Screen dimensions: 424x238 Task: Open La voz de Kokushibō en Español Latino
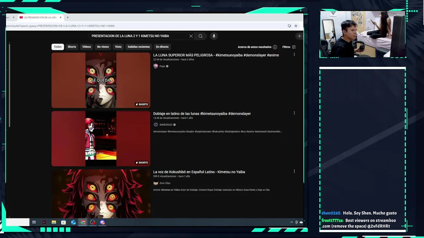[199, 172]
